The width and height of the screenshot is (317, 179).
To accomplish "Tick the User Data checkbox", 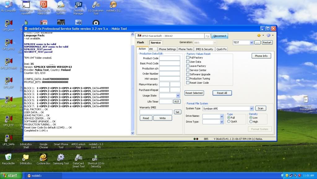I will pyautogui.click(x=188, y=62).
